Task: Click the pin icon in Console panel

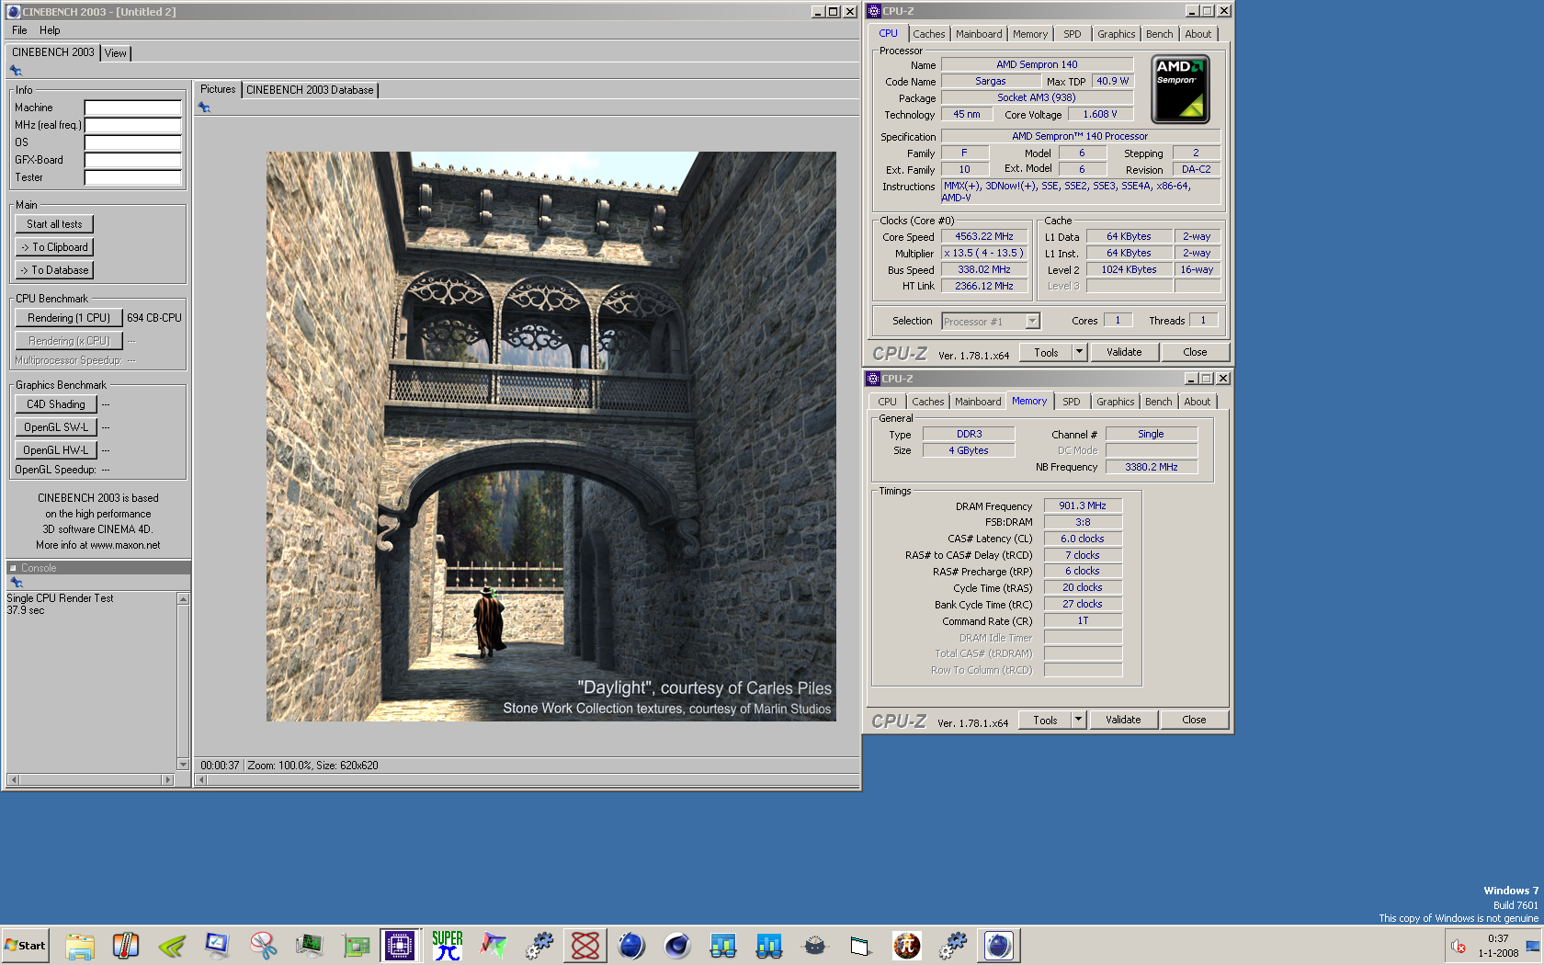Action: click(x=16, y=583)
